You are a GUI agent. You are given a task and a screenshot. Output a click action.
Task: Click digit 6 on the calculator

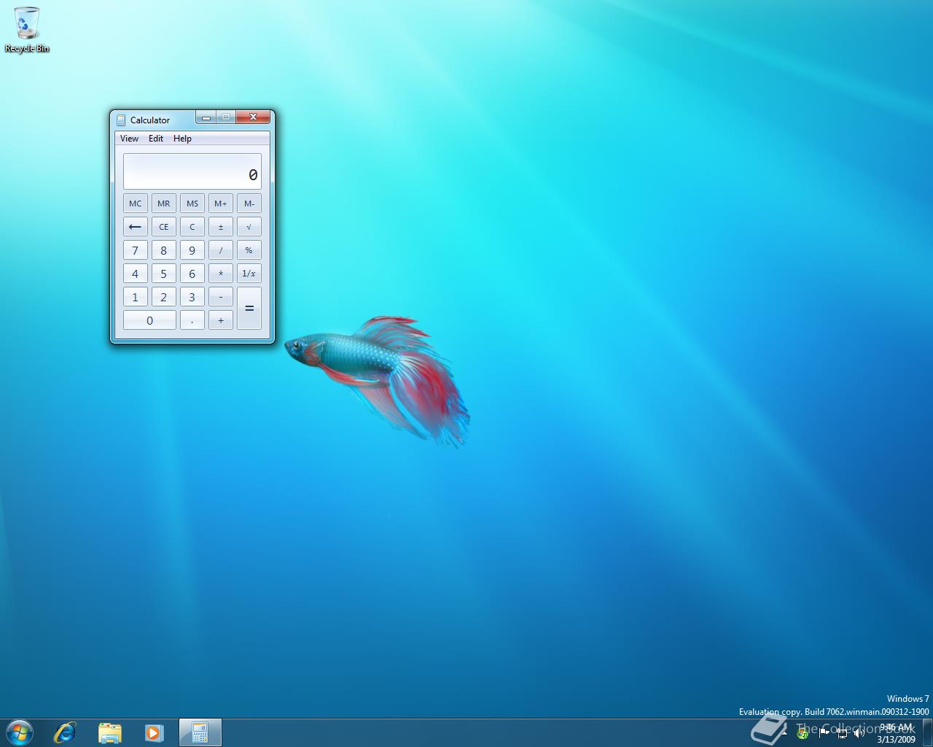click(192, 274)
